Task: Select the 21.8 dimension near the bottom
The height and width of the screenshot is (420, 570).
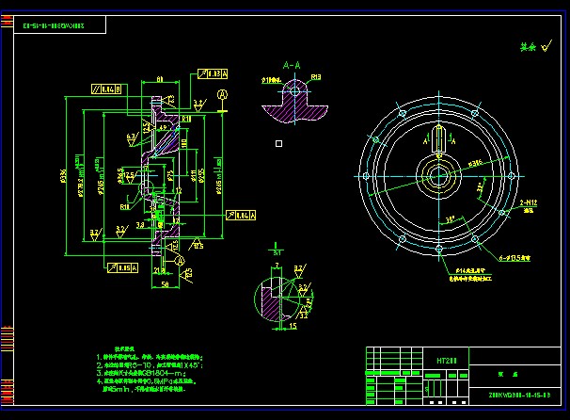Action: coord(159,271)
